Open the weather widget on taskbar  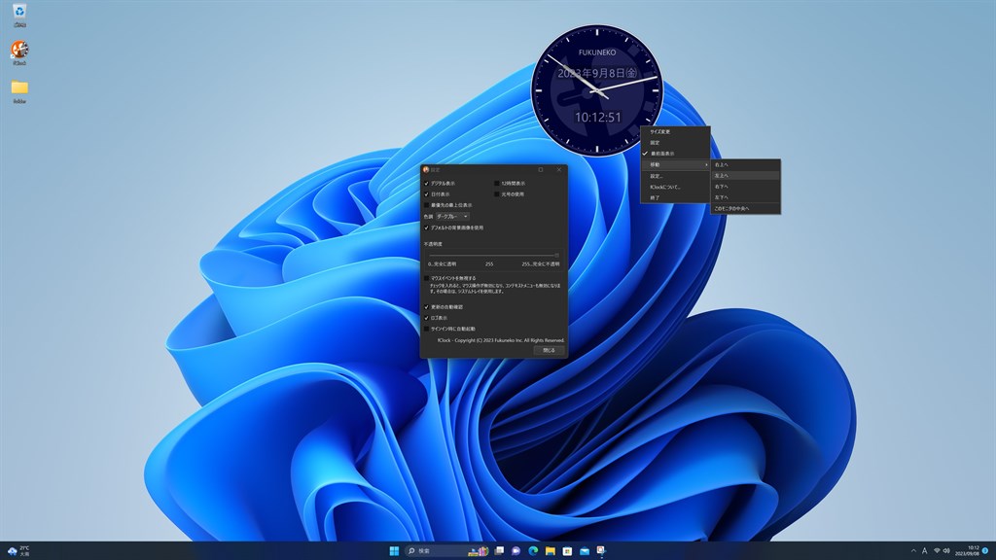pos(18,550)
